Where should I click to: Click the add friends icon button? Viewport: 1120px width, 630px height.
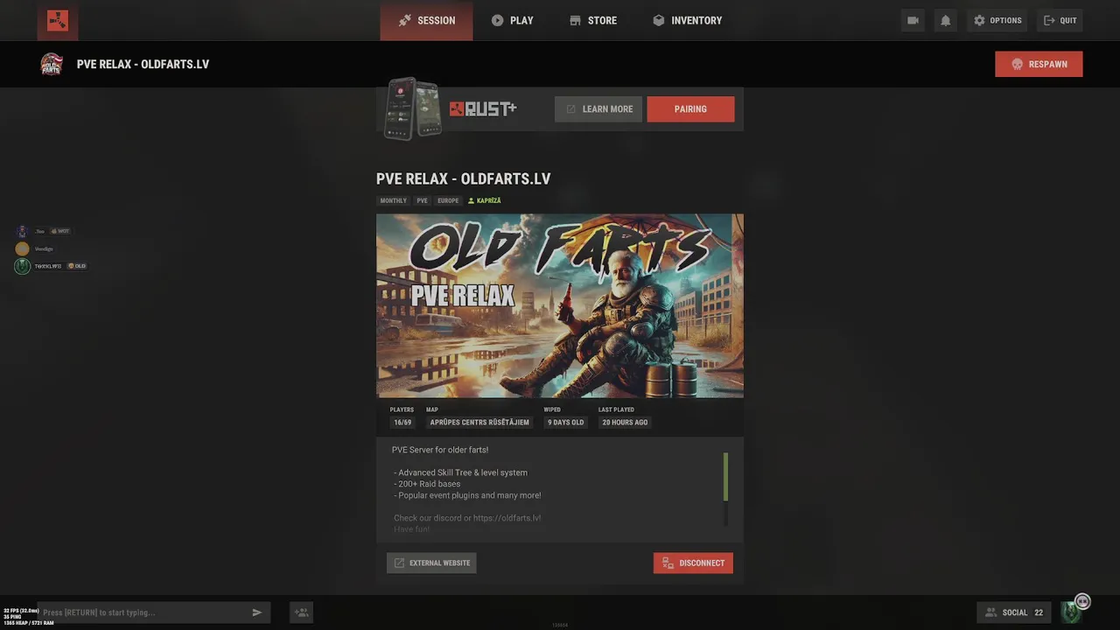point(301,612)
